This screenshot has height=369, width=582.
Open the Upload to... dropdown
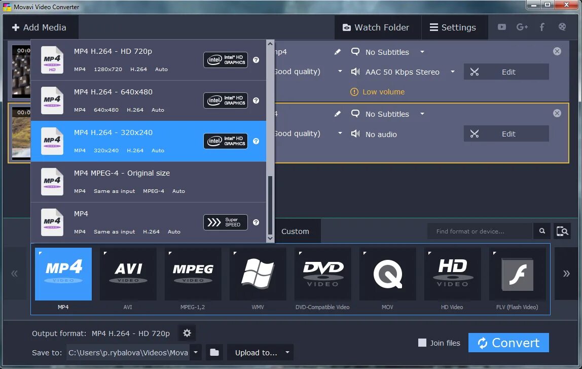(260, 352)
